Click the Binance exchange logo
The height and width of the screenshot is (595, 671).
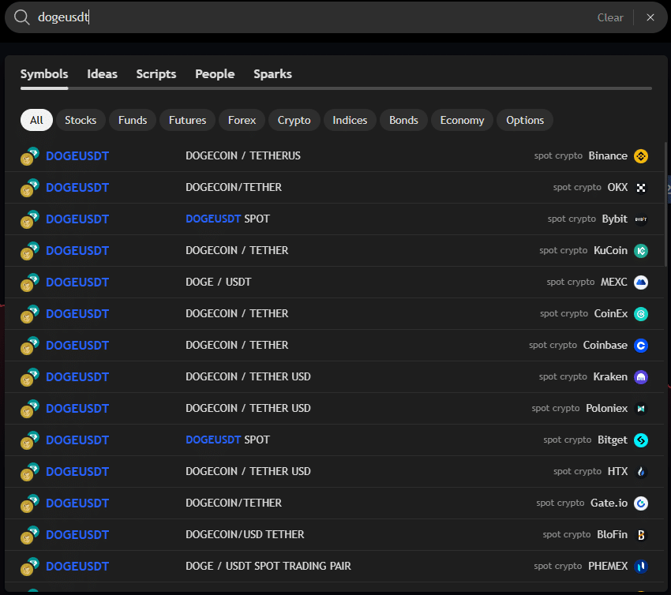641,156
